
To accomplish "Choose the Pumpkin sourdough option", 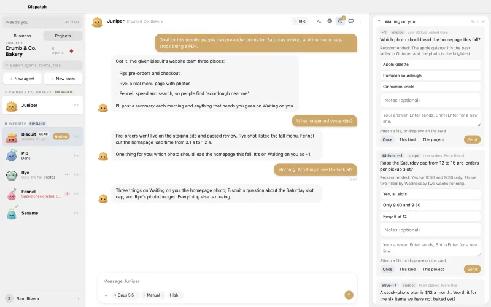I will [x=430, y=76].
